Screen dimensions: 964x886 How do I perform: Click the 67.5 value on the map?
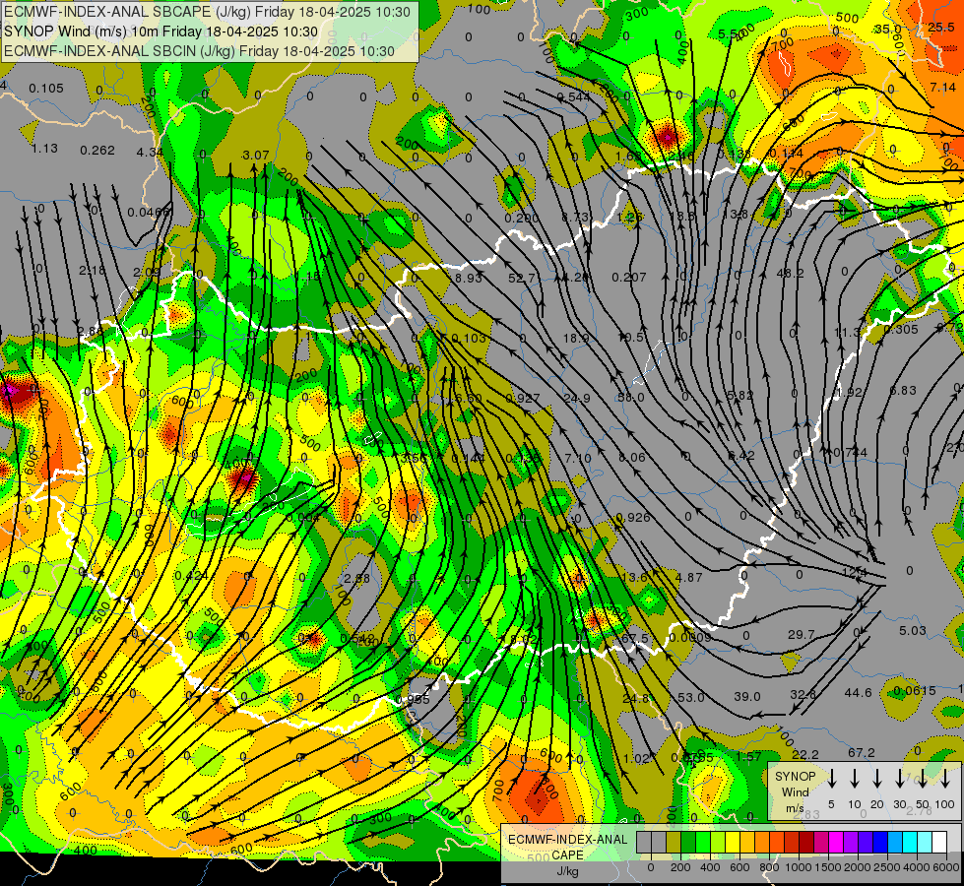pyautogui.click(x=634, y=638)
